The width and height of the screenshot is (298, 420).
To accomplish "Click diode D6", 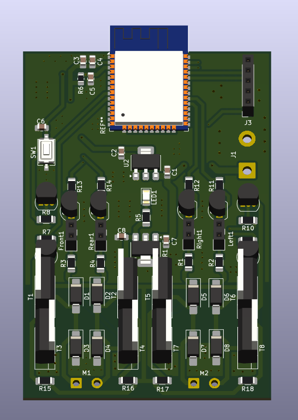I will tap(216, 296).
